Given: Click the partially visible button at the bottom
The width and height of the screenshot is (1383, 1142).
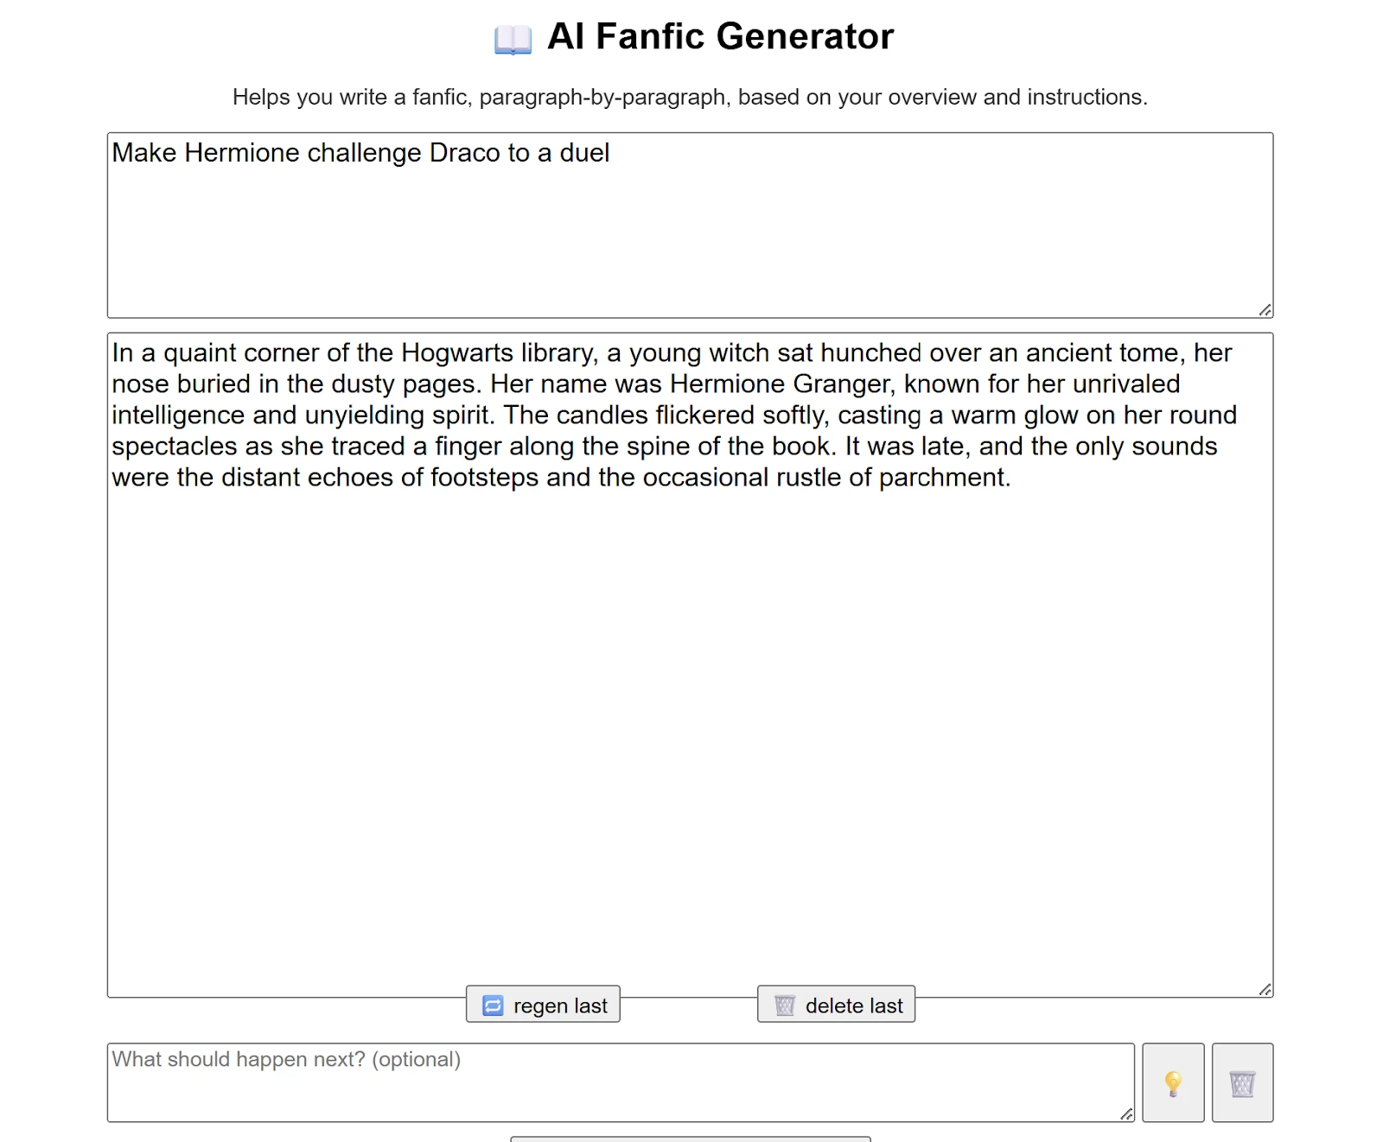Looking at the screenshot, I should point(690,1139).
